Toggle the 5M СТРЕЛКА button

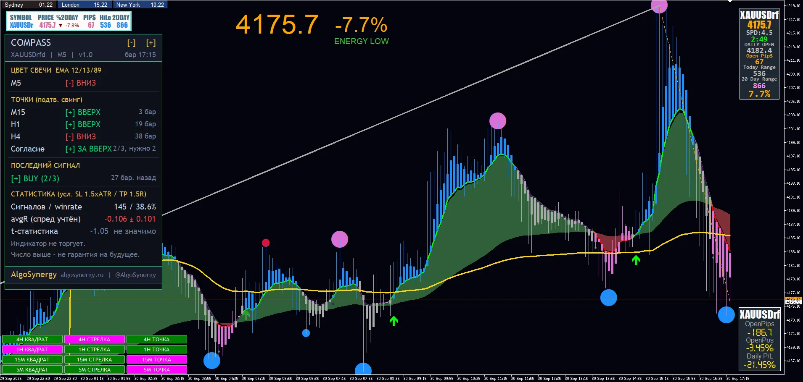click(95, 369)
